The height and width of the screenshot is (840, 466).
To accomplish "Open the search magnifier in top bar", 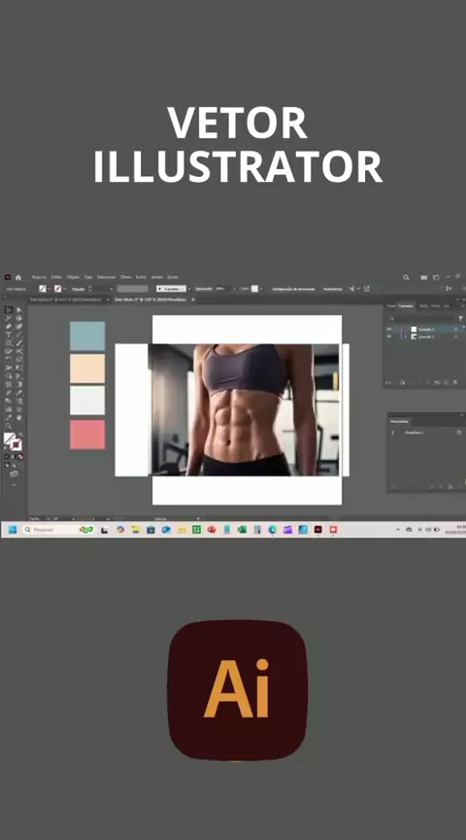I will point(406,277).
